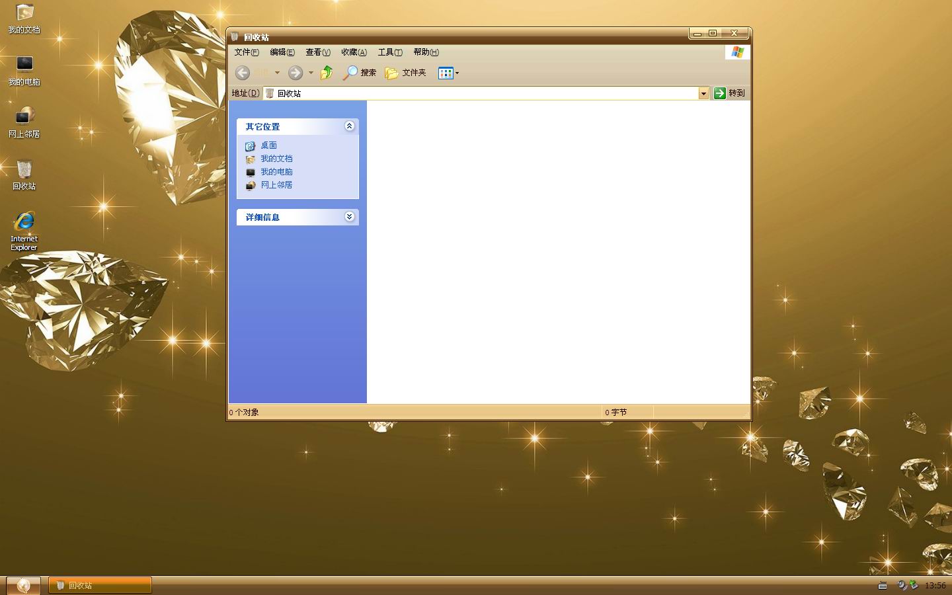Select the 我的电脑 desktop icon

click(24, 71)
